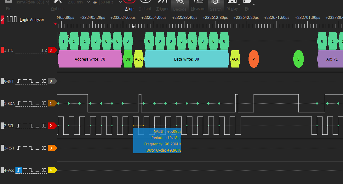Start an Instant capture
The image size is (343, 184).
(x=145, y=4)
